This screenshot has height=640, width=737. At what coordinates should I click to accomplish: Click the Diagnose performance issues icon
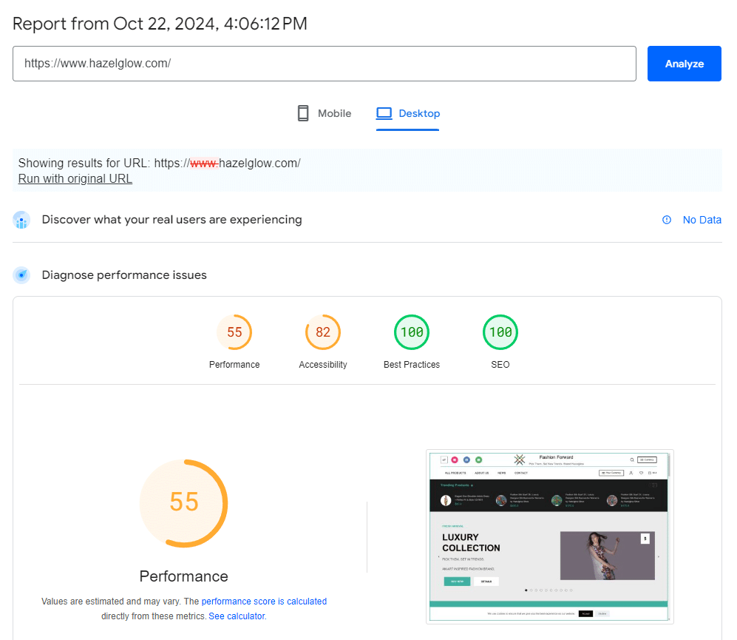(x=22, y=275)
